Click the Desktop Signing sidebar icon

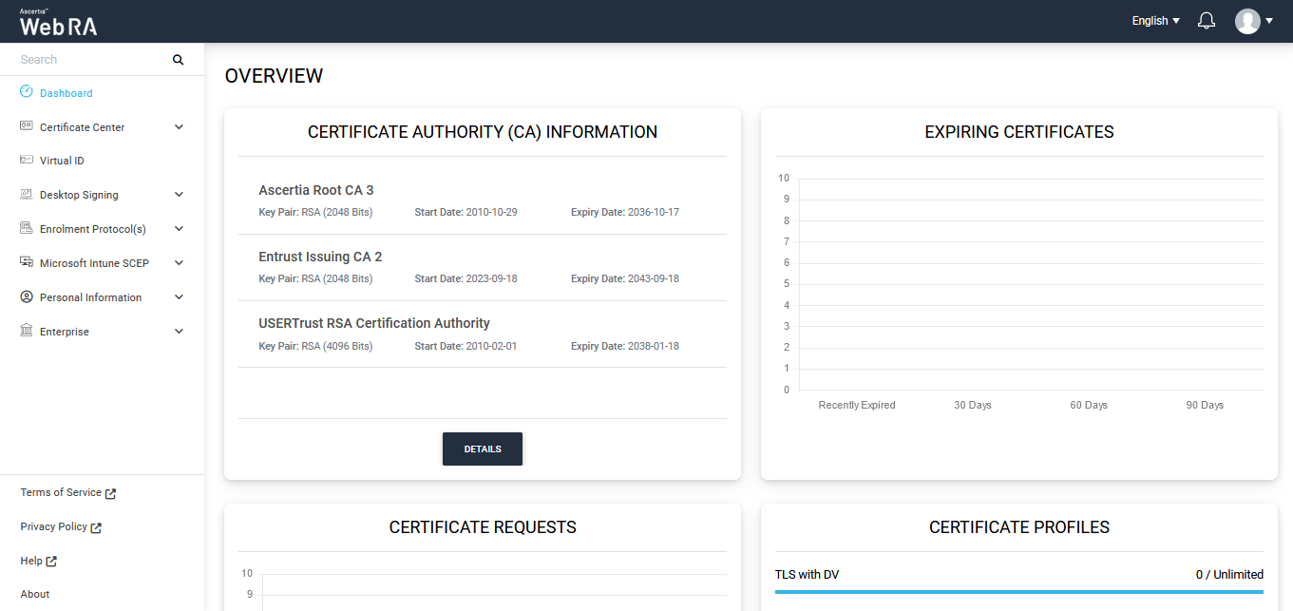27,195
